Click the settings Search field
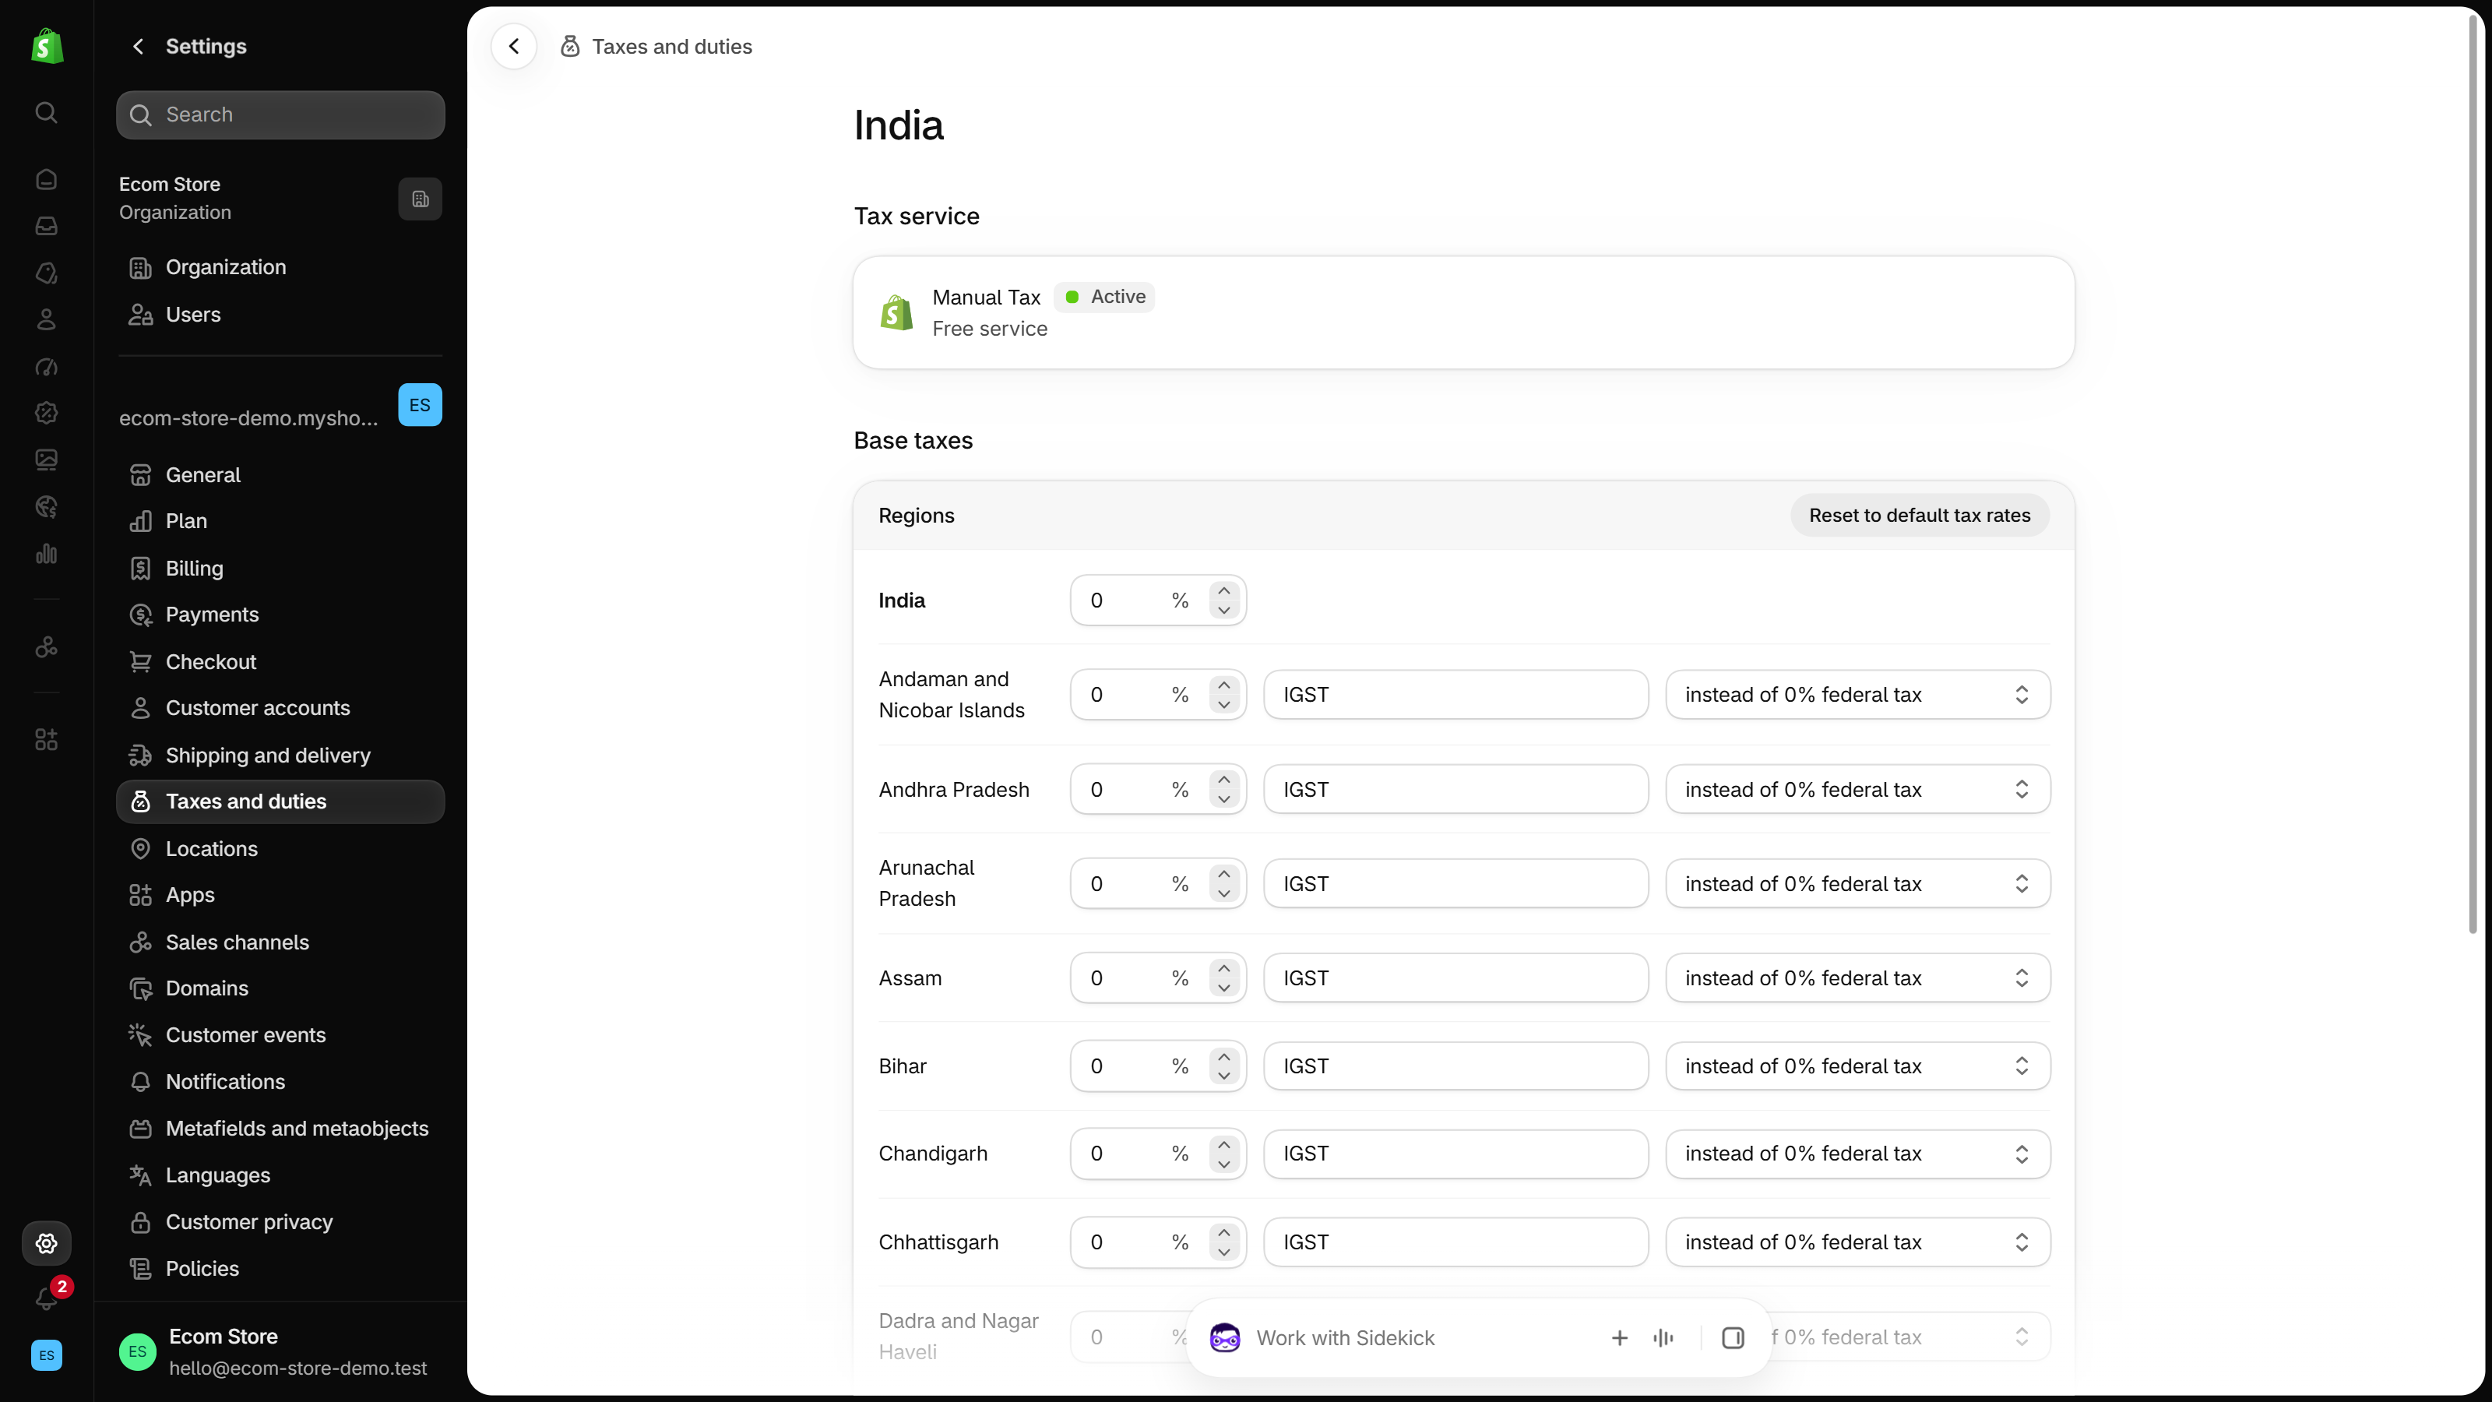 pyautogui.click(x=280, y=115)
